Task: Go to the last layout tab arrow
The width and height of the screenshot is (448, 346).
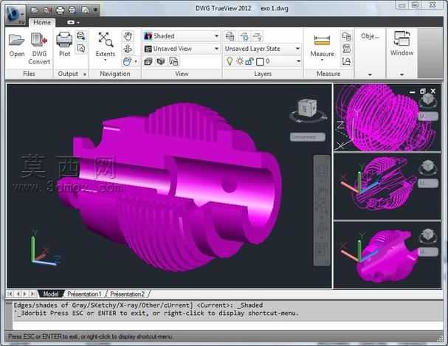Action: (x=33, y=294)
